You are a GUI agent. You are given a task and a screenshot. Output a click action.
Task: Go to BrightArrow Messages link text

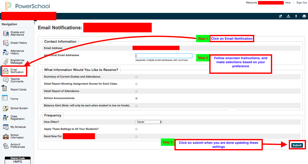(17, 62)
